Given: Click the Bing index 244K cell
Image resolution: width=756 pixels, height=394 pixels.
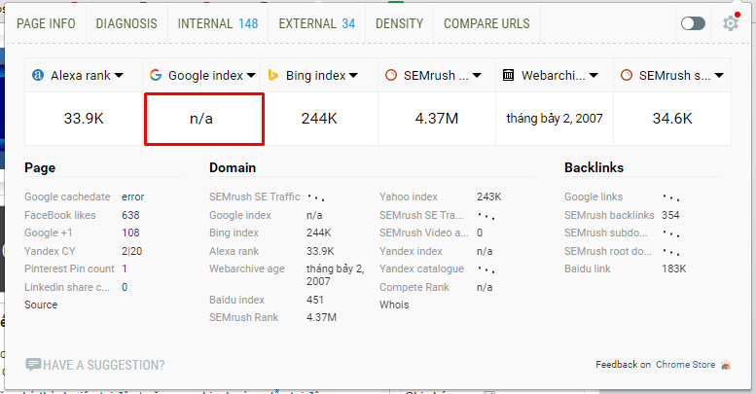Looking at the screenshot, I should pos(319,119).
